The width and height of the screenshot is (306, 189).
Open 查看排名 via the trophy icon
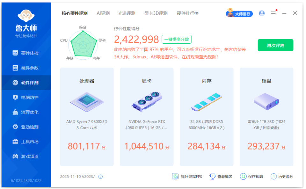[x=212, y=176]
